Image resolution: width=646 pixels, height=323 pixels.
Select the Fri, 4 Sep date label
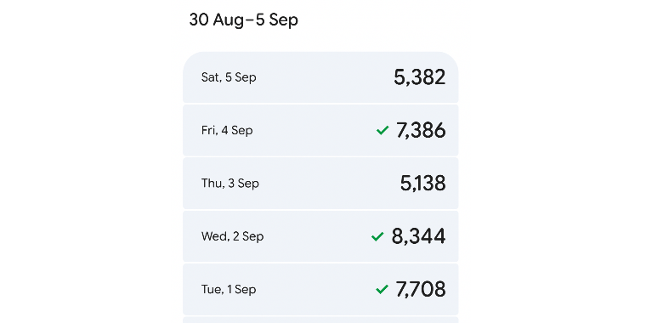tap(227, 131)
